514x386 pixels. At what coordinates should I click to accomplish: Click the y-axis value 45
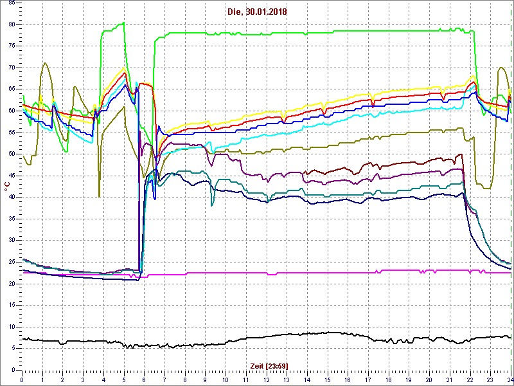click(x=12, y=176)
